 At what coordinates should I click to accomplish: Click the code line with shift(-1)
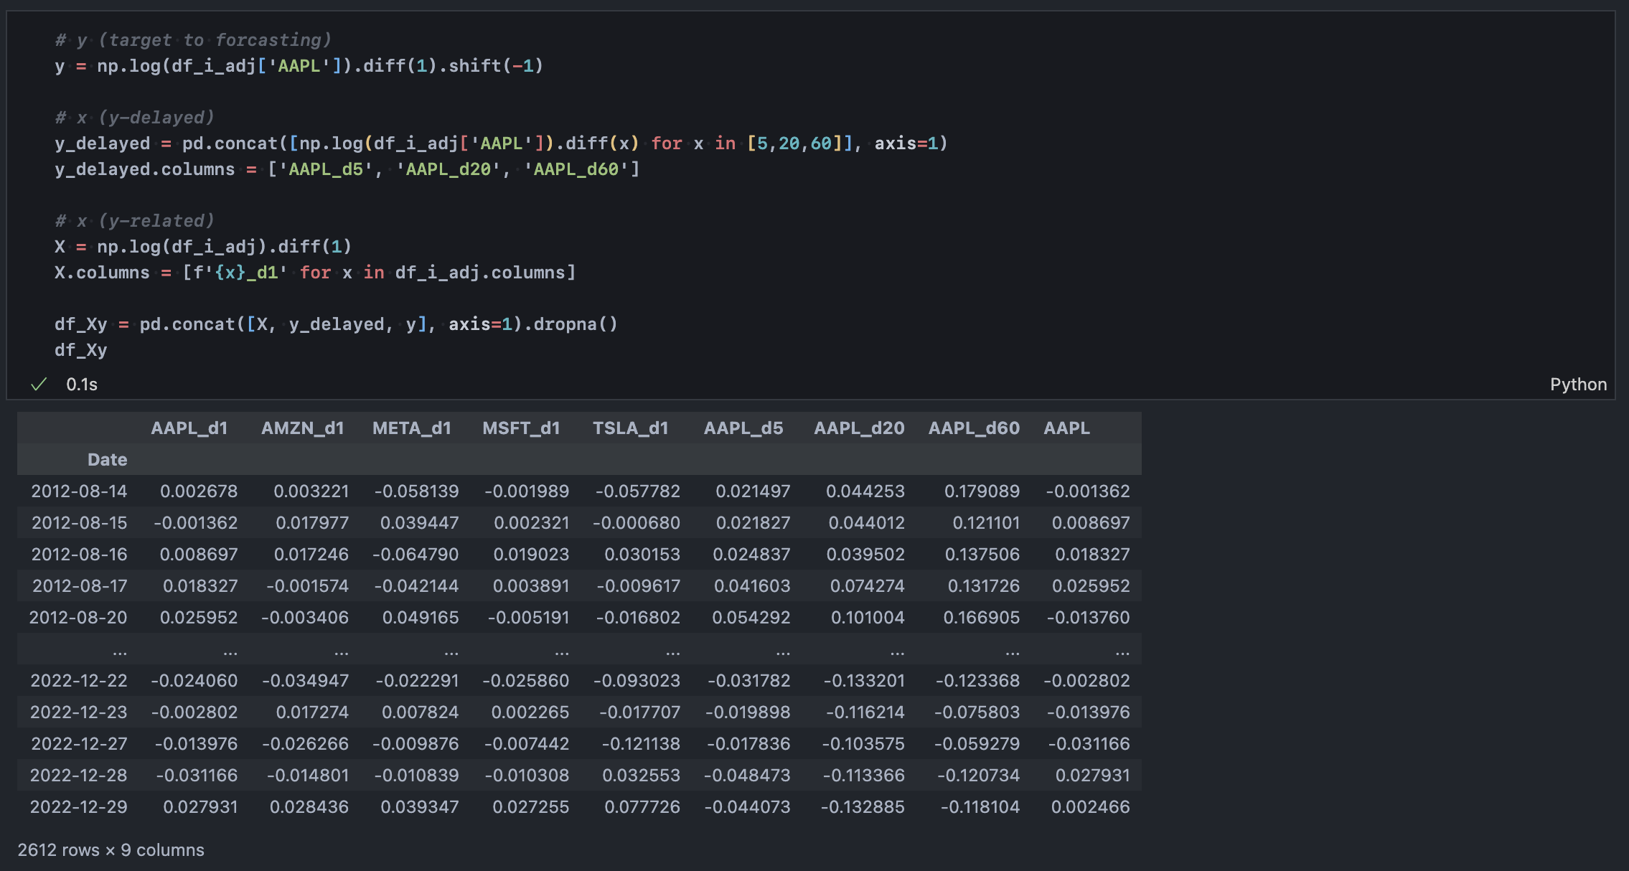click(x=299, y=66)
